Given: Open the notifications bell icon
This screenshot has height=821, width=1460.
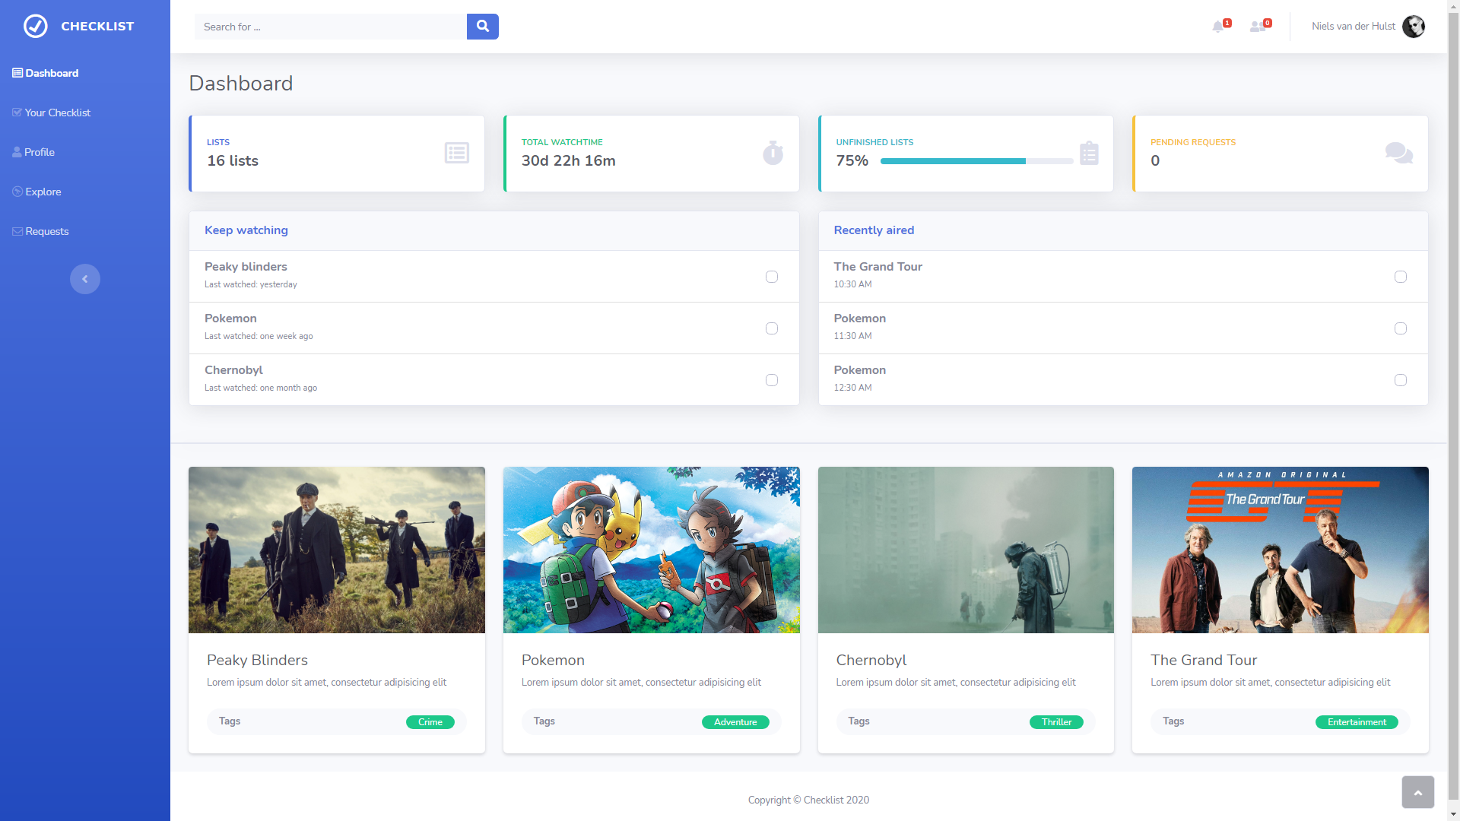Looking at the screenshot, I should pos(1218,27).
